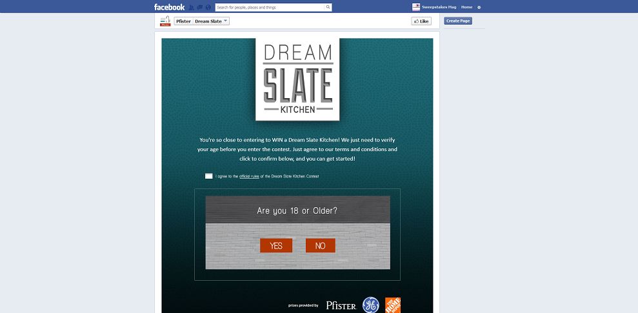Viewport: 638px width, 313px height.
Task: Go to Sweepstakes Mag profile name
Action: point(439,7)
